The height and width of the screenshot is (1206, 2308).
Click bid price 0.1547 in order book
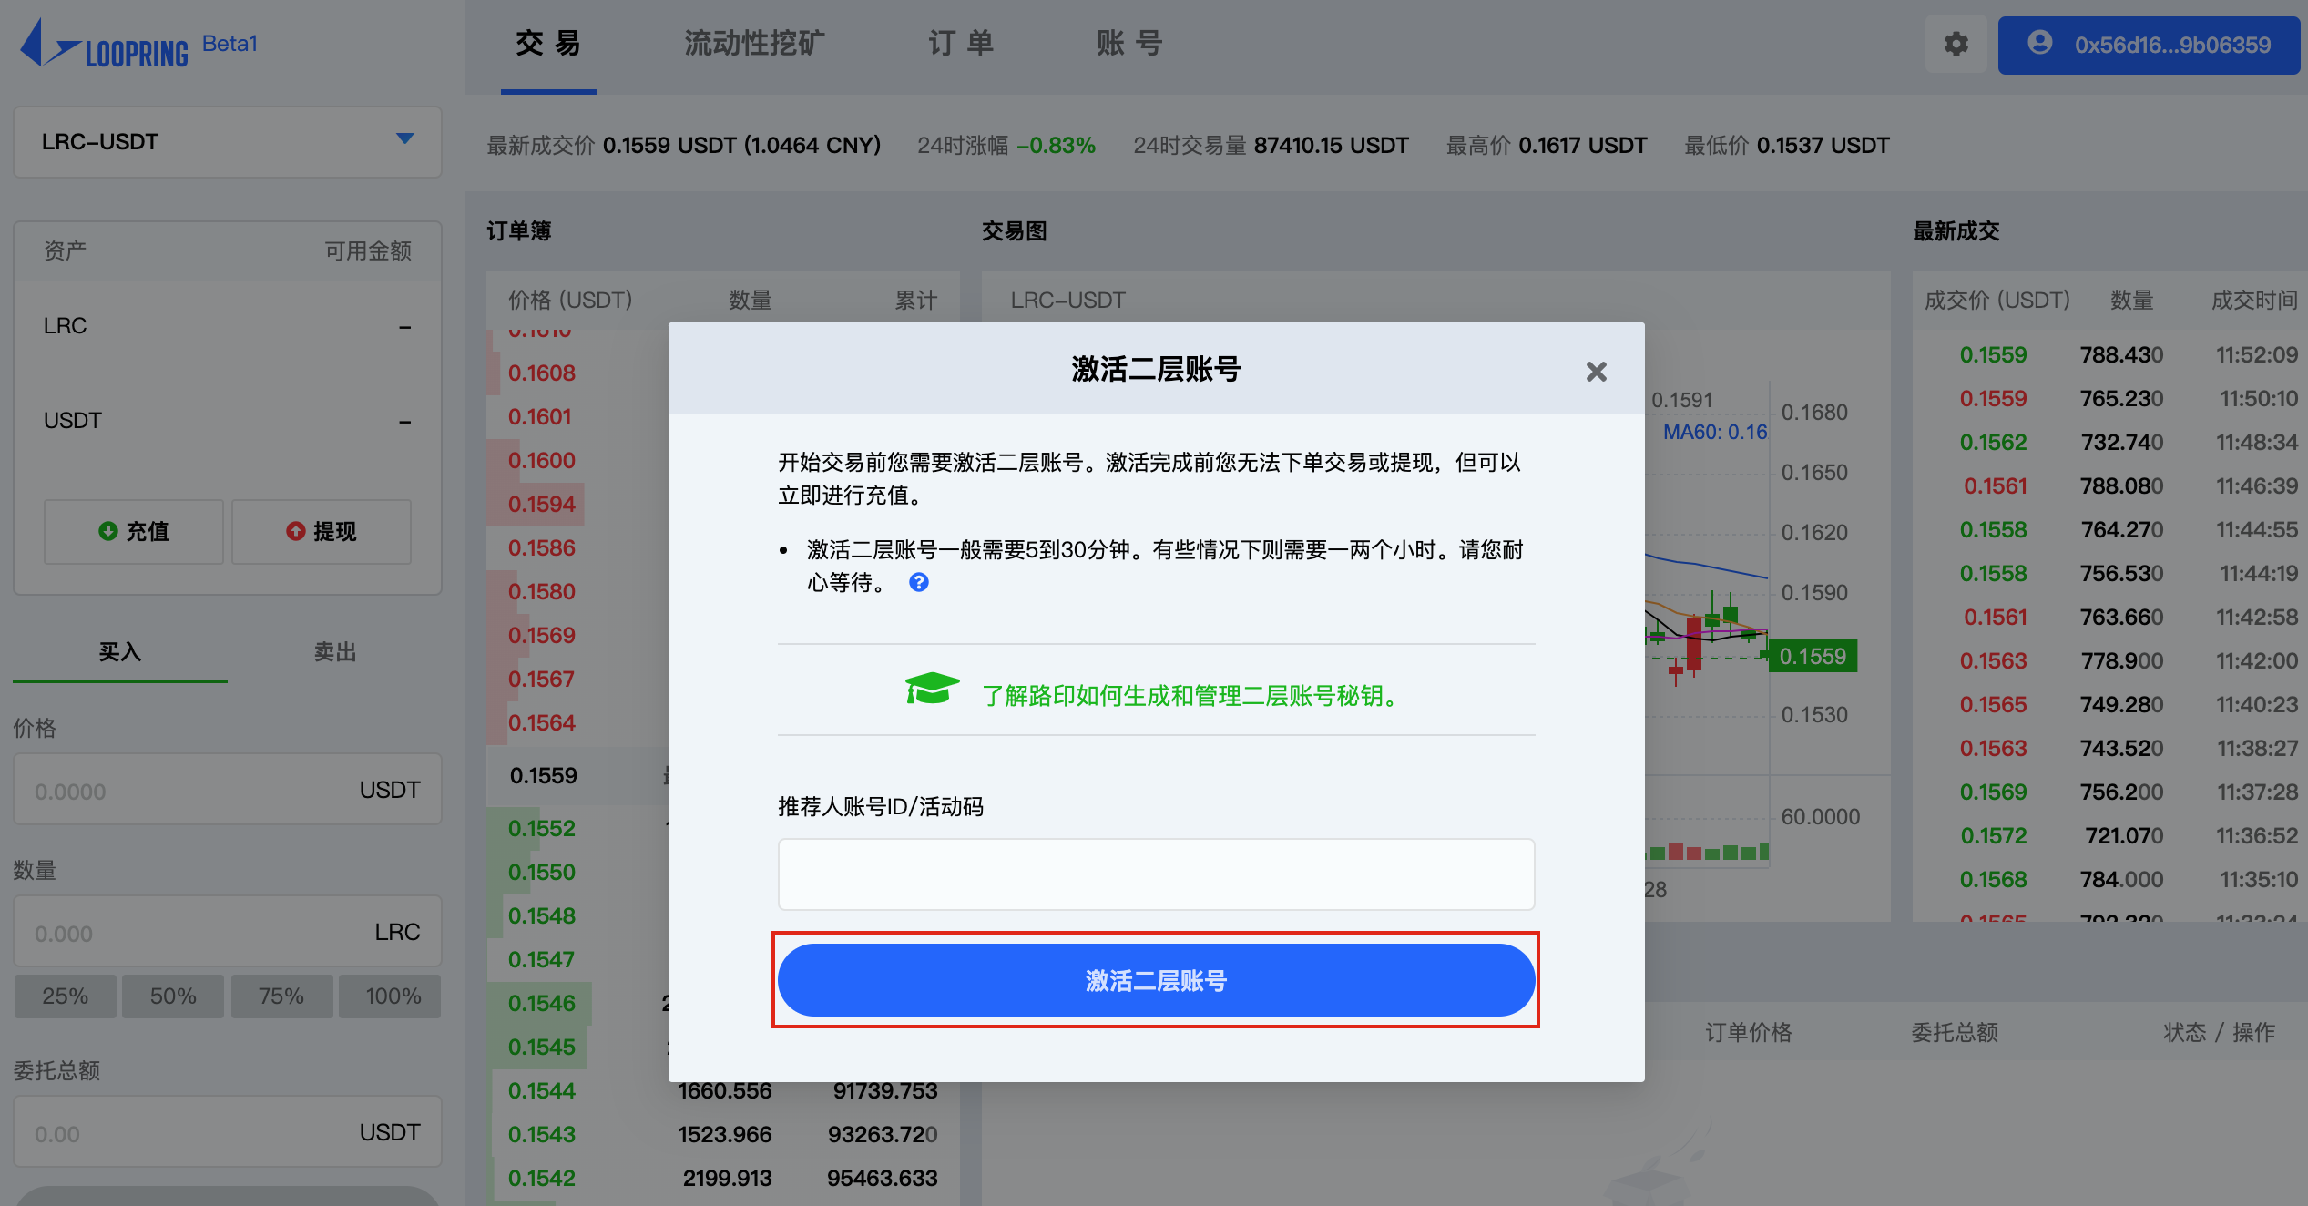coord(542,959)
